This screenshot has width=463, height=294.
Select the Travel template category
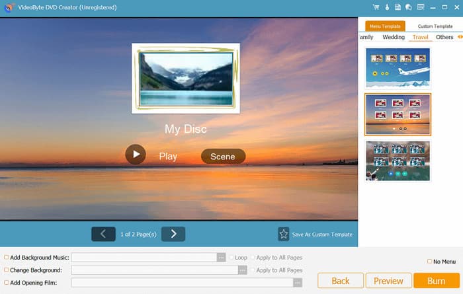pyautogui.click(x=420, y=37)
